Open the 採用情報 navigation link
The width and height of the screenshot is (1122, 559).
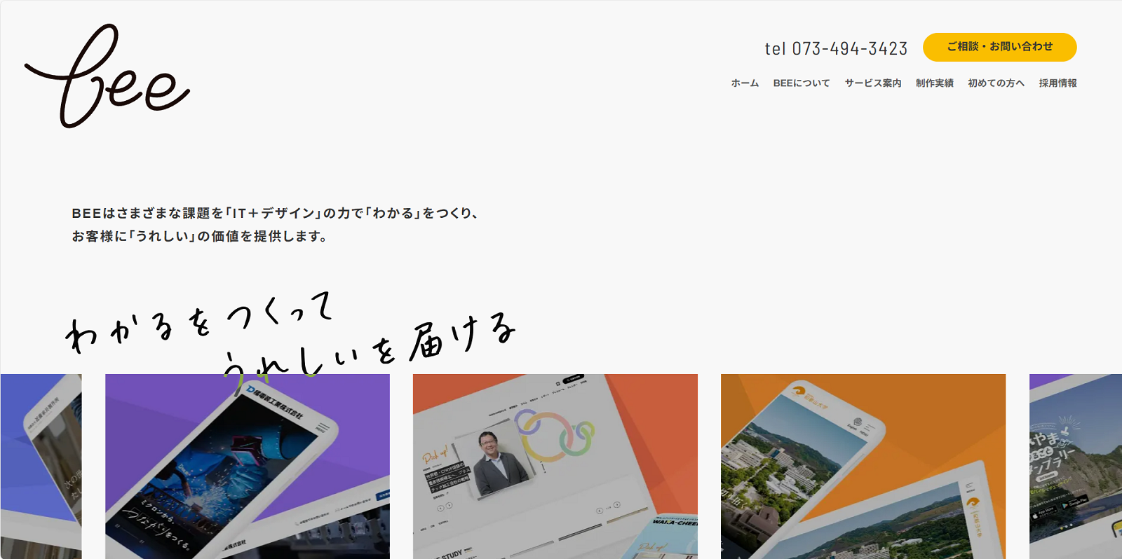pyautogui.click(x=1057, y=83)
